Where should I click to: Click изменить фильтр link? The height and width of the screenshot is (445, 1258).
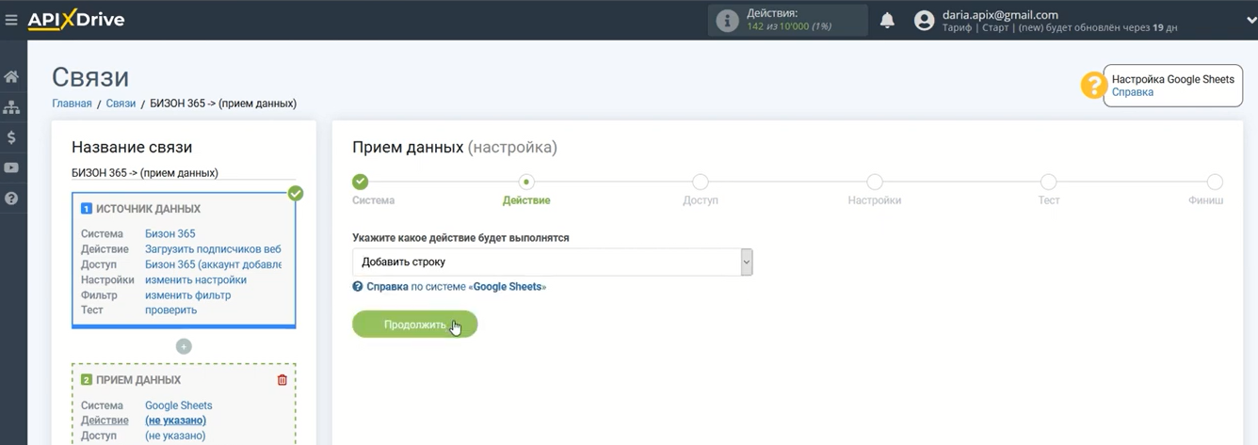(x=187, y=295)
